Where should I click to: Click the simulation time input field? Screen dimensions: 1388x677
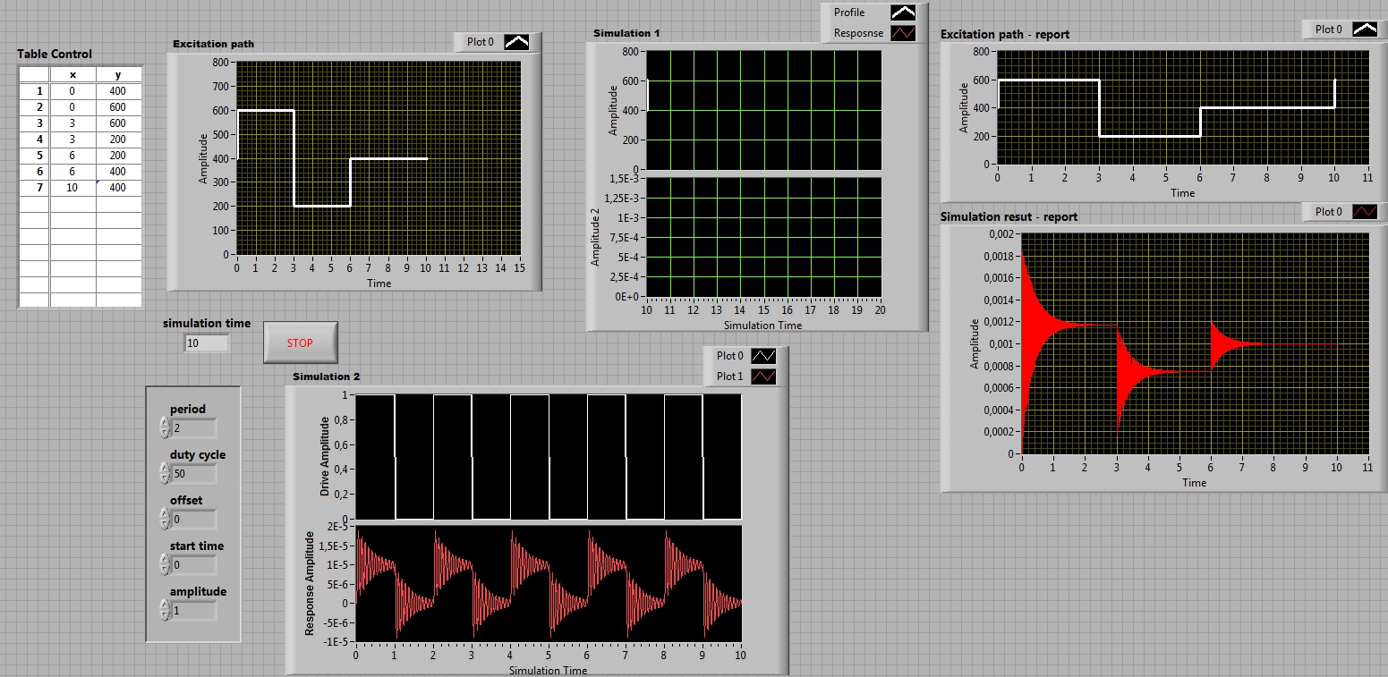coord(207,343)
